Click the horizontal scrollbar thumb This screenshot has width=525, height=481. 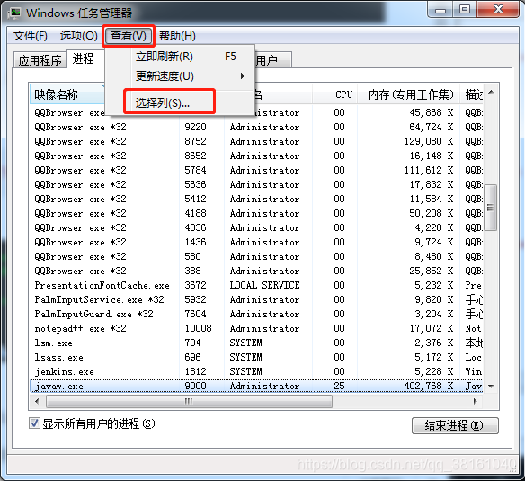pos(189,401)
